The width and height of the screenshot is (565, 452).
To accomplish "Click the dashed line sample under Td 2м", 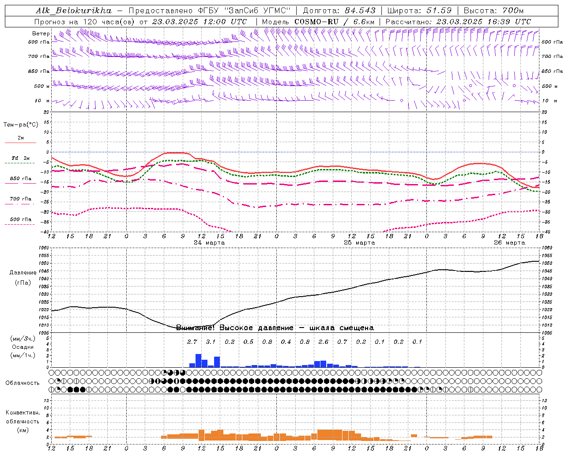I will click(20, 163).
